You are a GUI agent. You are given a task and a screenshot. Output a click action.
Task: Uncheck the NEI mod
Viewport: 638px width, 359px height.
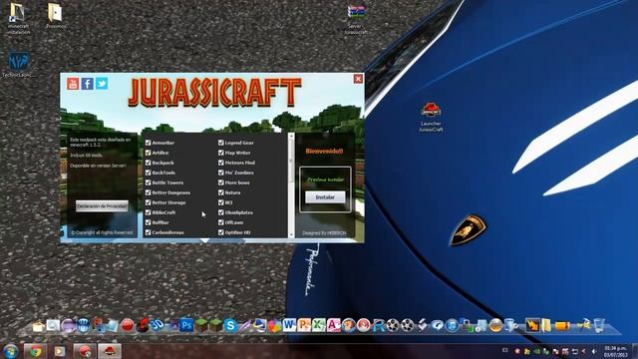(x=221, y=202)
